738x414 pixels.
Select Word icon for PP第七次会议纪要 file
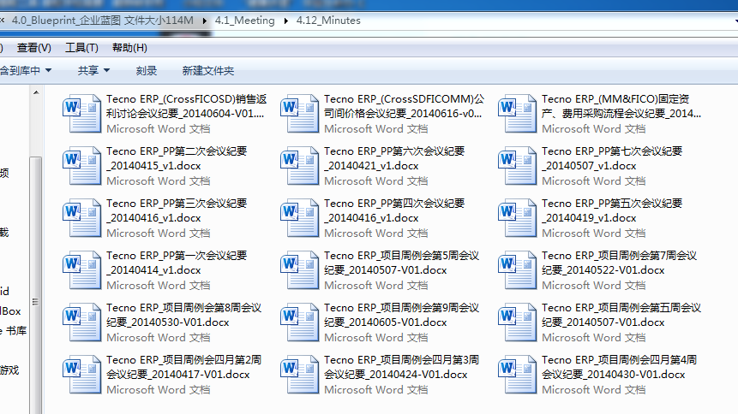click(517, 166)
